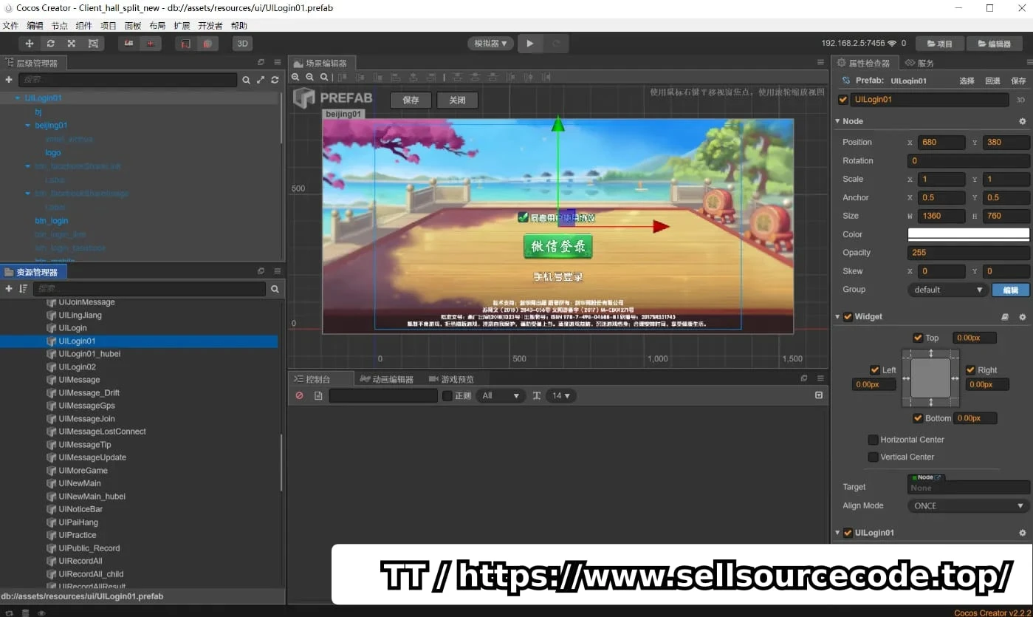Image resolution: width=1033 pixels, height=617 pixels.
Task: Open UILogin01 component settings gear
Action: click(x=1023, y=533)
